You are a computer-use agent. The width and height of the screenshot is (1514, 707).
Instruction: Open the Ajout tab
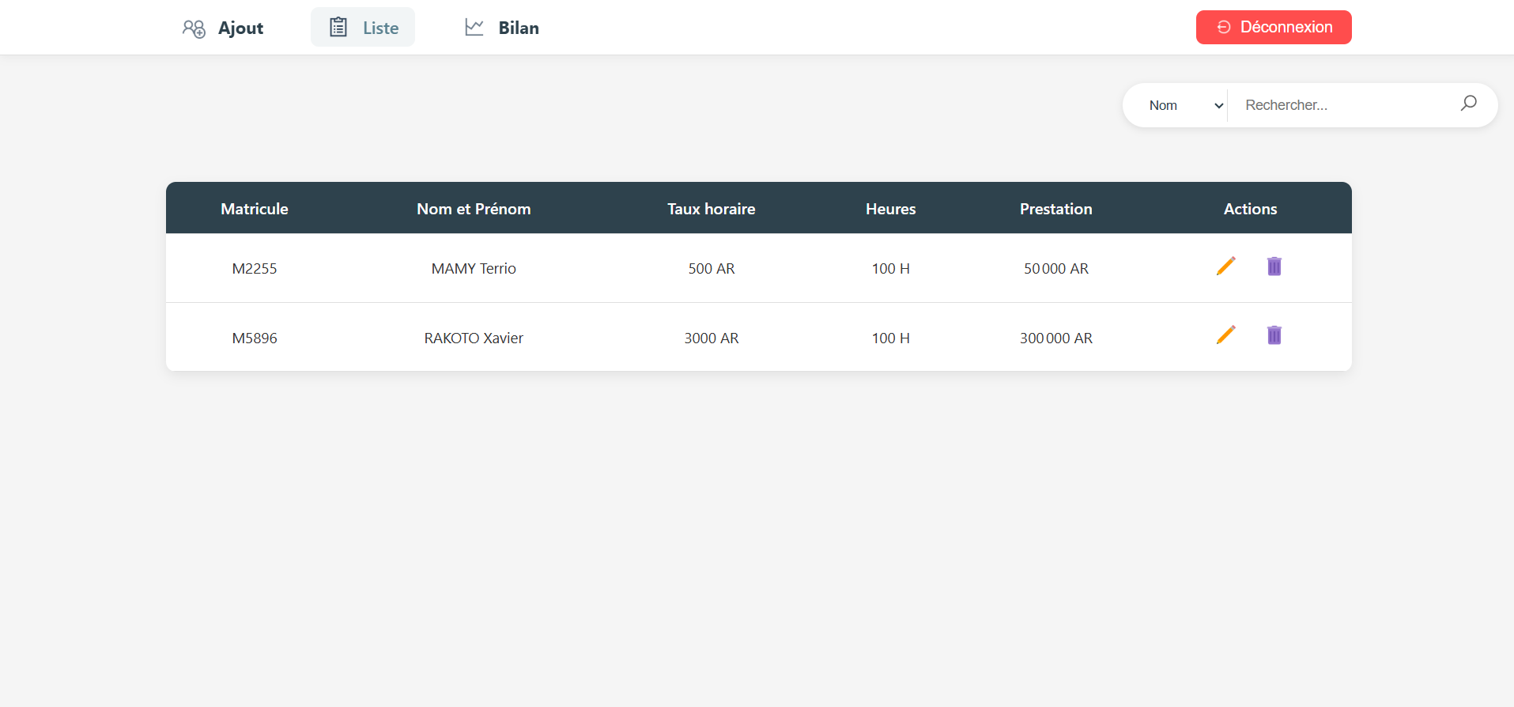[x=240, y=28]
